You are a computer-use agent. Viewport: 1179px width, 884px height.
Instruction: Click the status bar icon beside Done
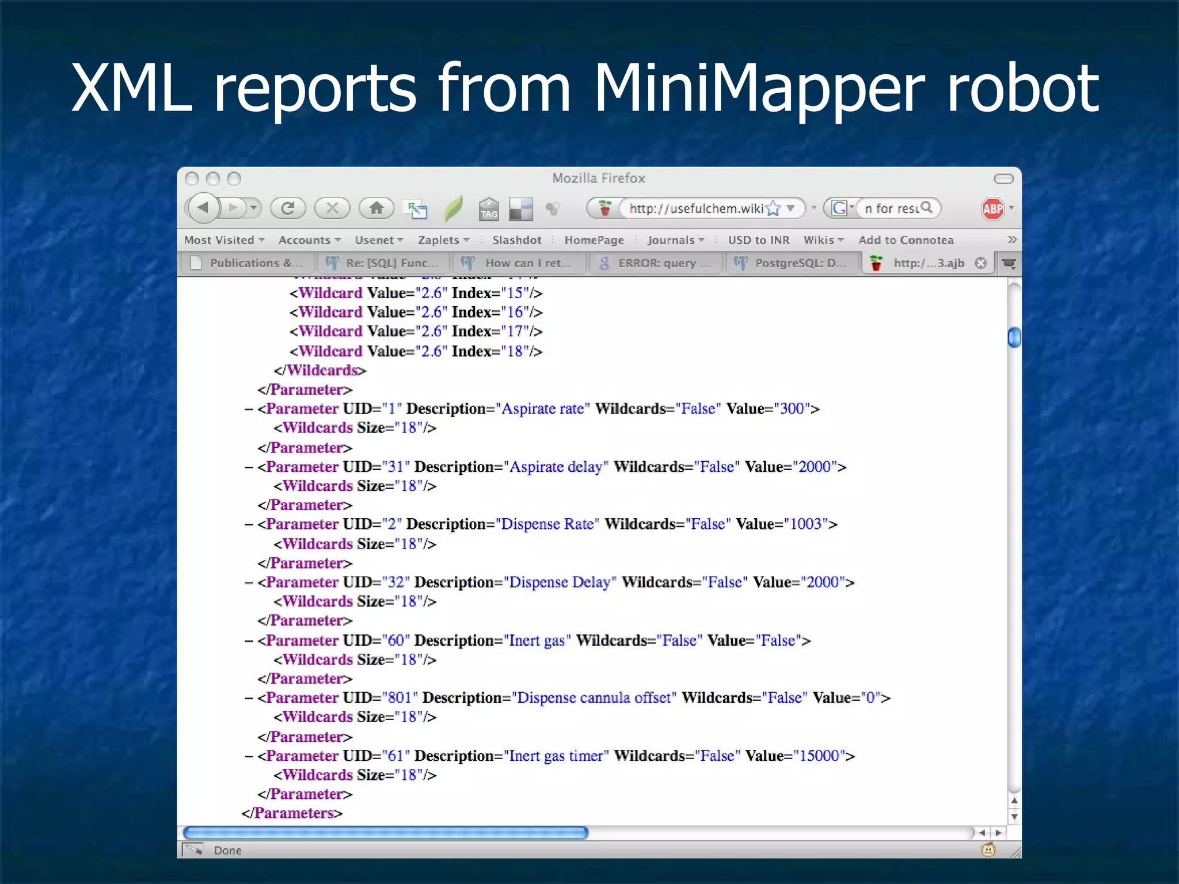(x=193, y=850)
